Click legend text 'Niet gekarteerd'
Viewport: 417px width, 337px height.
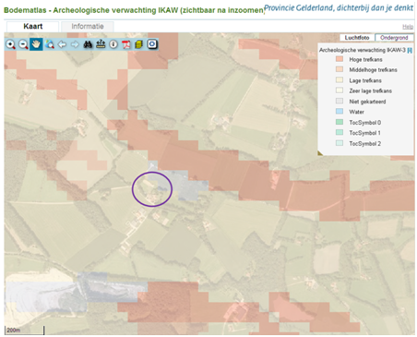[367, 102]
